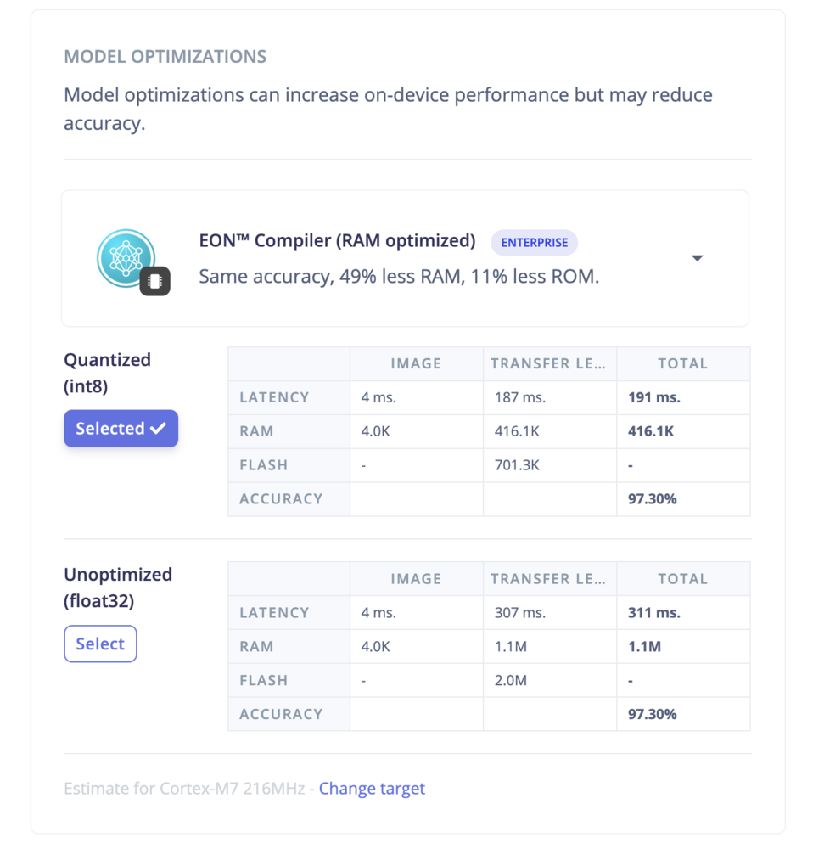Click the 701.3K flash value cell

[549, 465]
